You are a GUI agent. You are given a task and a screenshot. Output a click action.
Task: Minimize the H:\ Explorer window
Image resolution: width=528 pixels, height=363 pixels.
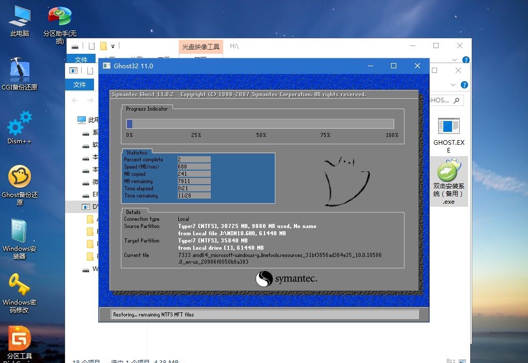(x=413, y=46)
